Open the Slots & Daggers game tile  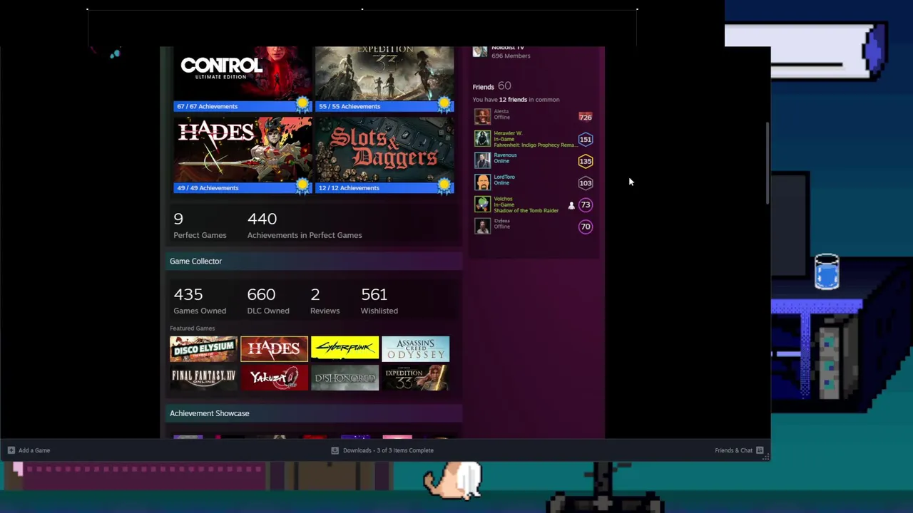point(384,149)
